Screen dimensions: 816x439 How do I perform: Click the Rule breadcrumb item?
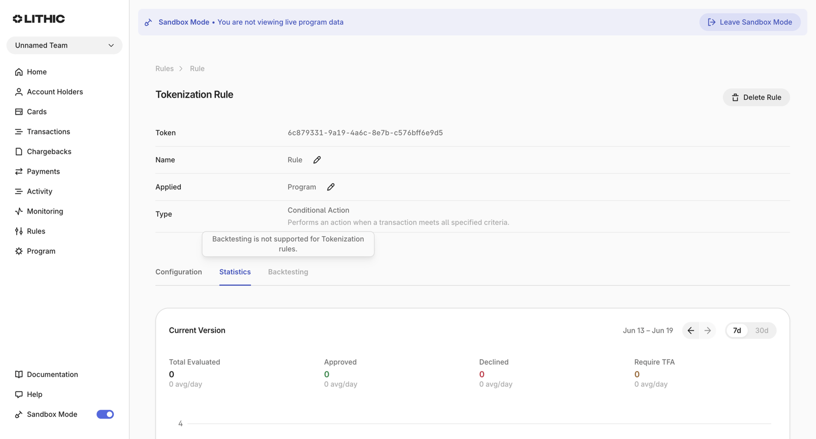(197, 68)
